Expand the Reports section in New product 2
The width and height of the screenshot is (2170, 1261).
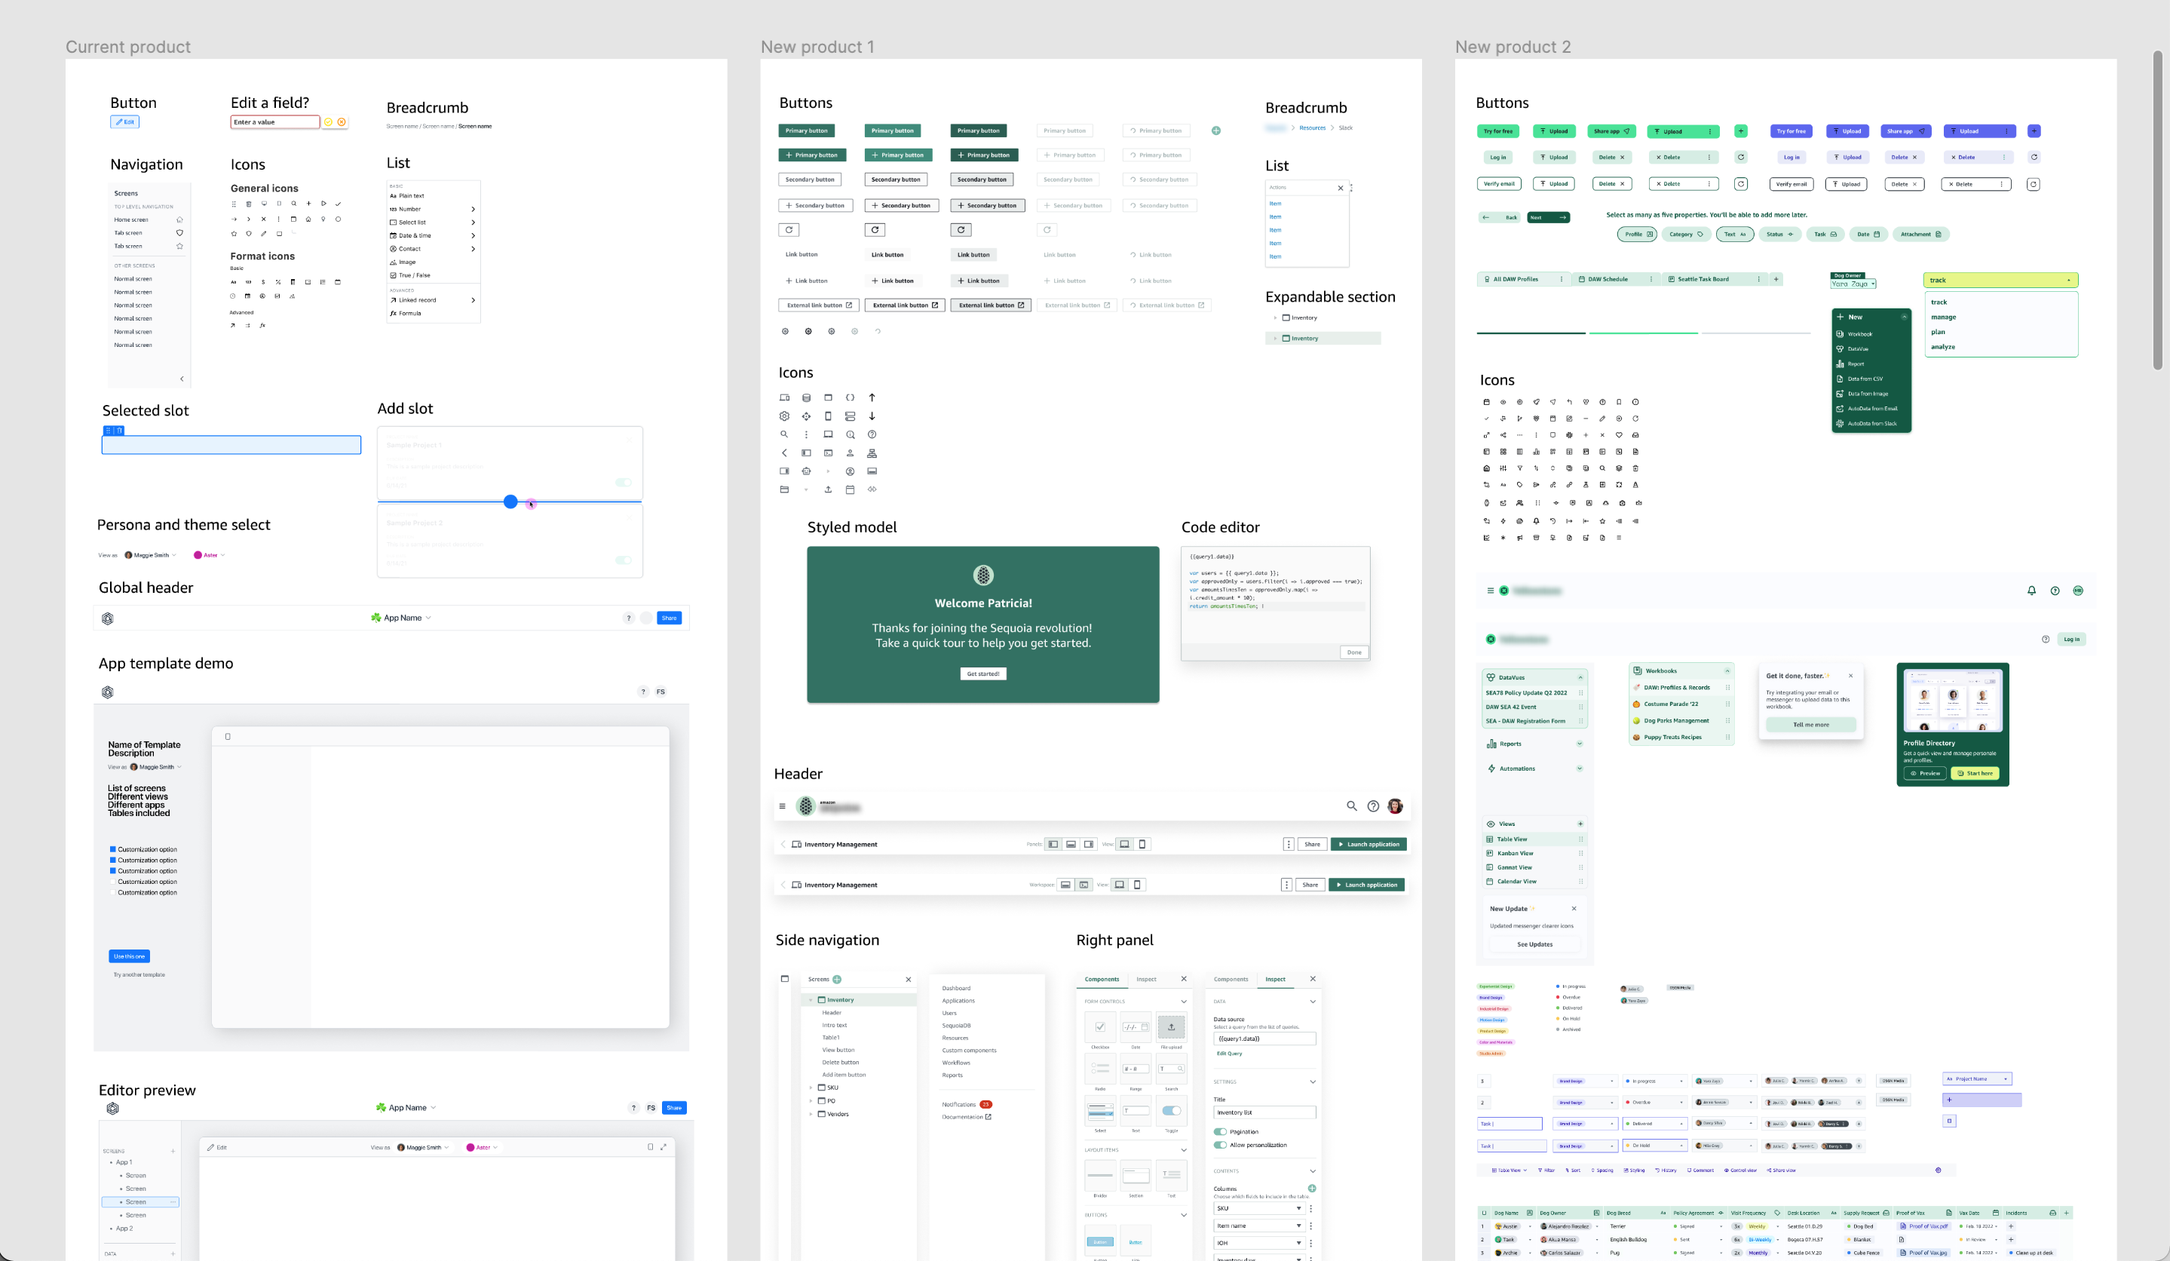[x=1580, y=744]
